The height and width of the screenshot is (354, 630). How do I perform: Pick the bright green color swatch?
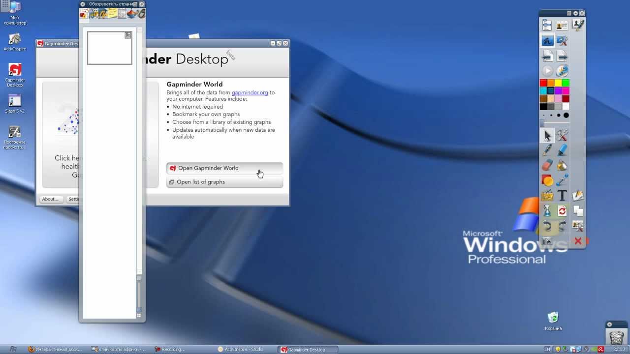566,83
